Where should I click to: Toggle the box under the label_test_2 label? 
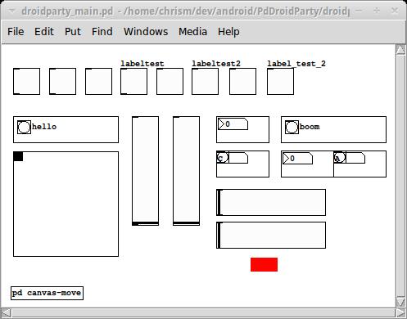(x=280, y=82)
